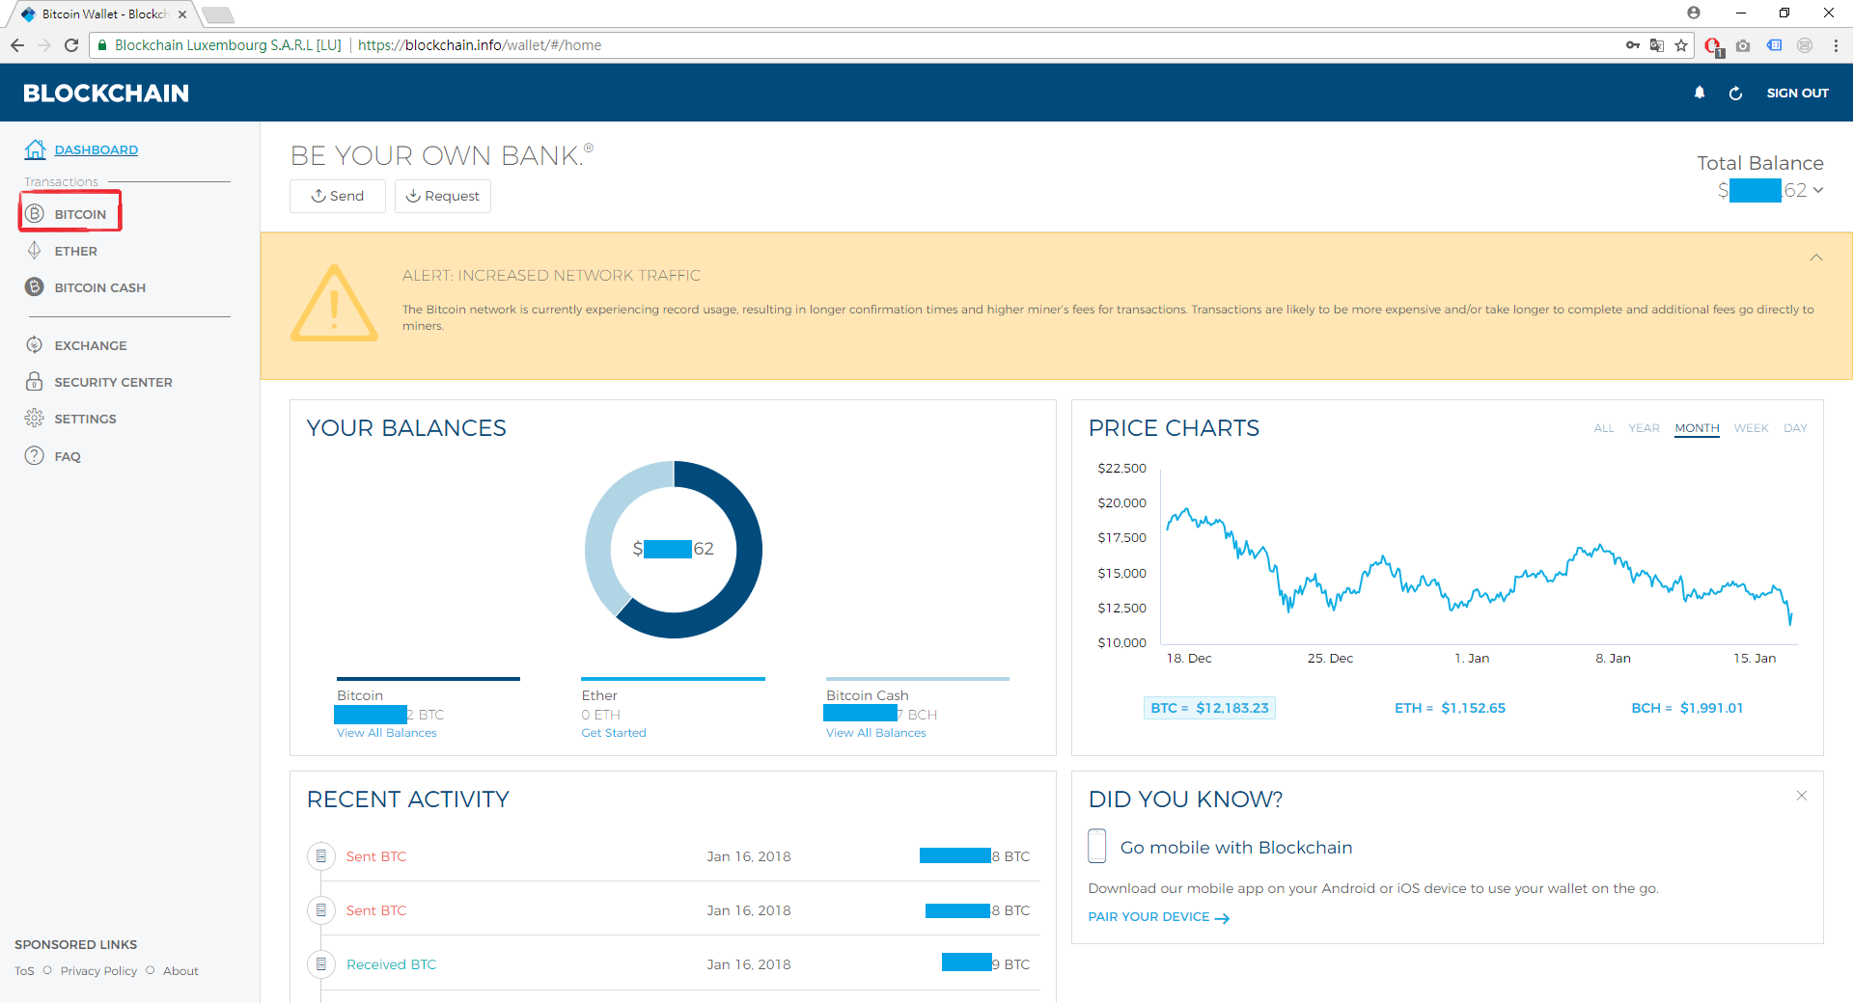Click the Settings gear icon

coord(35,419)
